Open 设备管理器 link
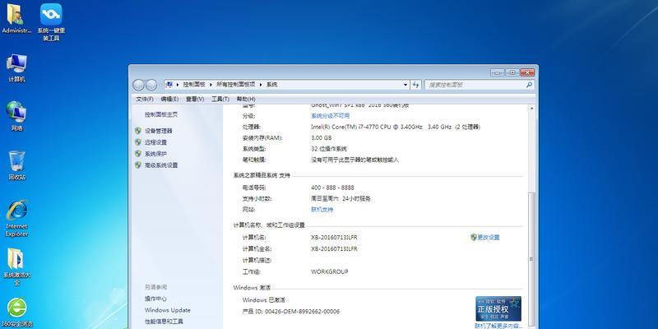The image size is (658, 329). coord(158,131)
